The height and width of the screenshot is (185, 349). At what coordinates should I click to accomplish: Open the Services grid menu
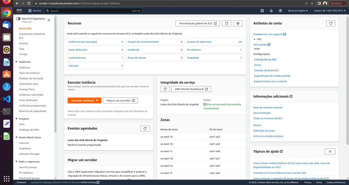[34, 11]
